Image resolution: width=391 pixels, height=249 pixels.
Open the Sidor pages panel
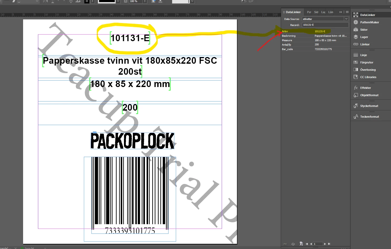point(363,30)
